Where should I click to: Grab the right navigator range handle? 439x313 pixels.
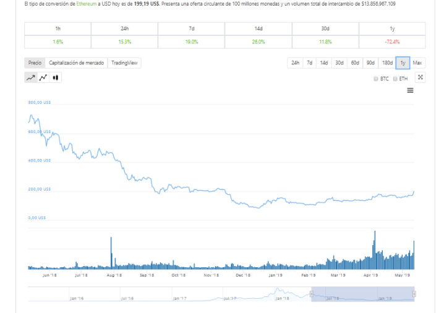(x=414, y=294)
